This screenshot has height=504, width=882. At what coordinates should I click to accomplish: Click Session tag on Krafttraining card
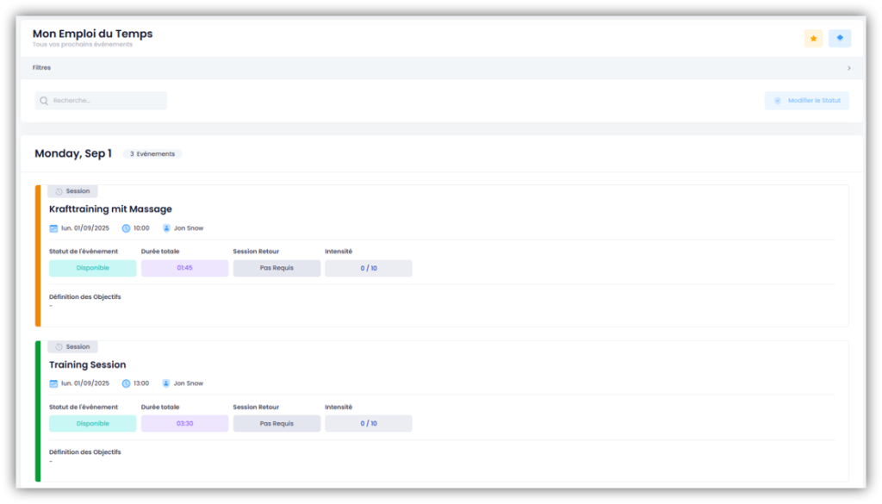tap(72, 191)
